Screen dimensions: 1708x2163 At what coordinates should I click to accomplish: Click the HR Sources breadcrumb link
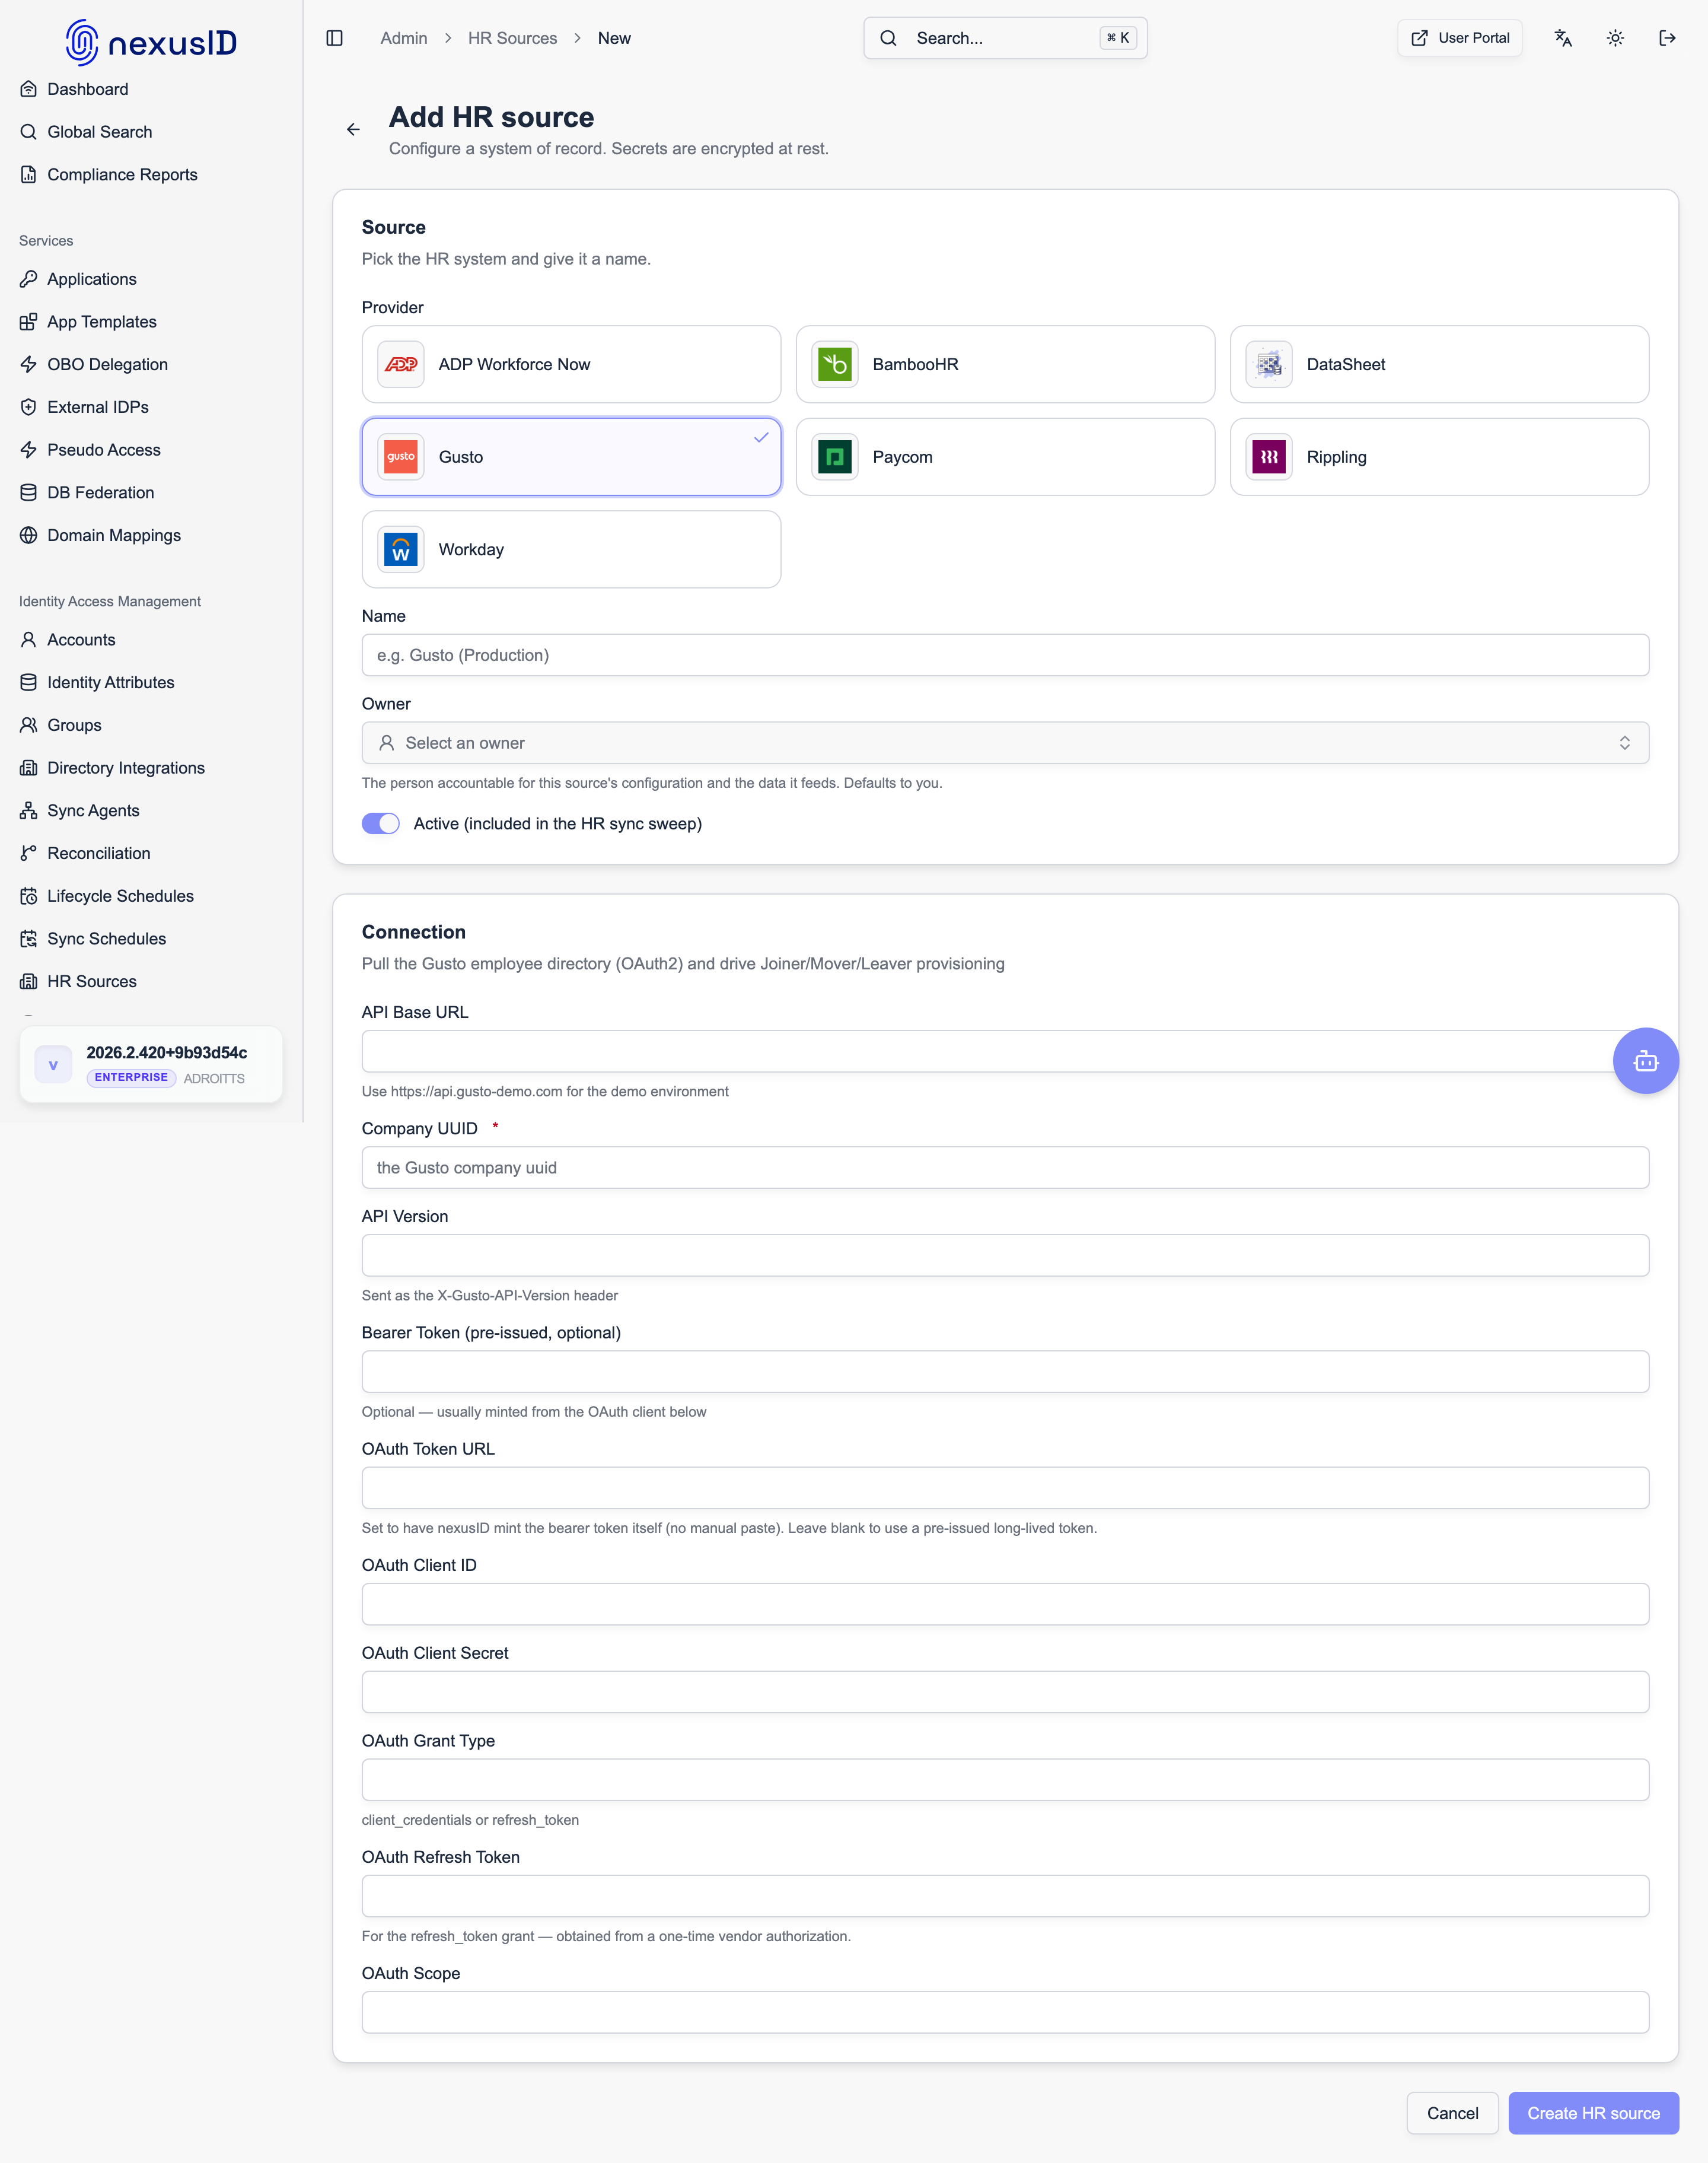[x=512, y=38]
